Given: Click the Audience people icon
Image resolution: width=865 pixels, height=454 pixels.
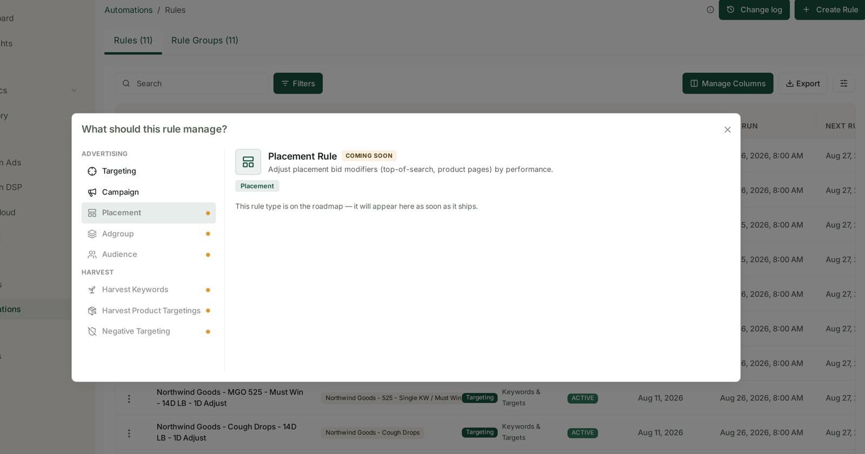Looking at the screenshot, I should pyautogui.click(x=92, y=255).
